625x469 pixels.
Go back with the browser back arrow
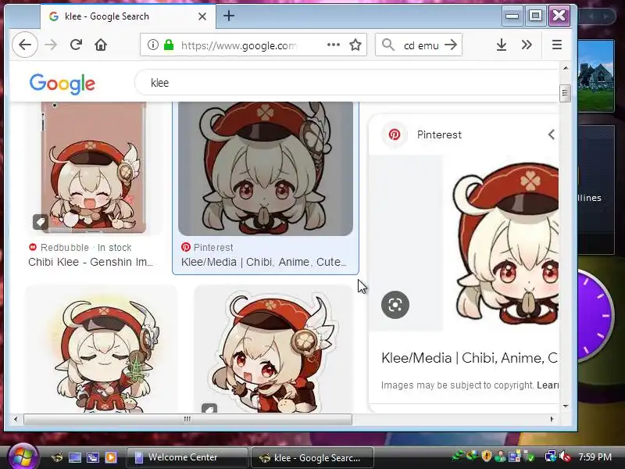(x=25, y=45)
